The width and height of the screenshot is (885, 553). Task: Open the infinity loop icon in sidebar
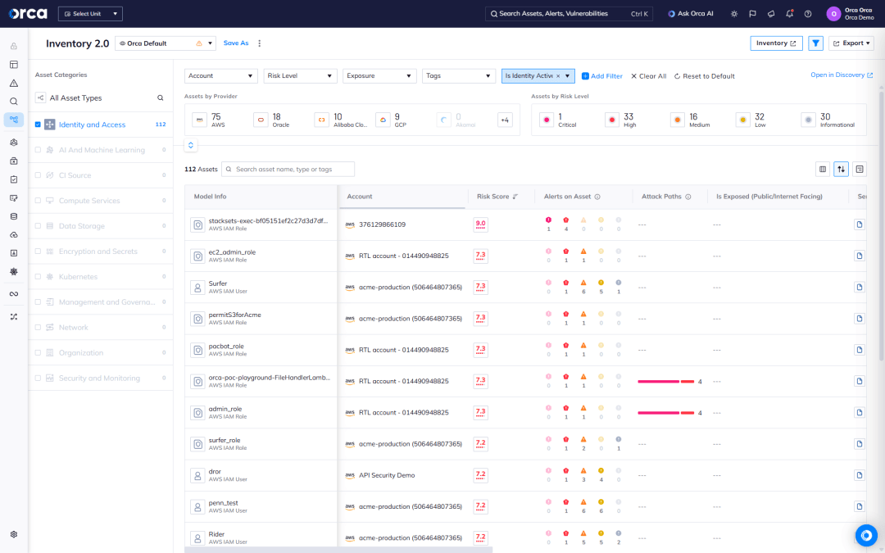[x=14, y=294]
